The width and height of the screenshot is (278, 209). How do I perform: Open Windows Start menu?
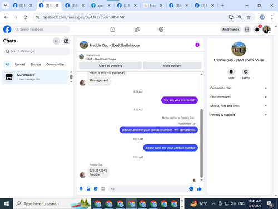7,203
